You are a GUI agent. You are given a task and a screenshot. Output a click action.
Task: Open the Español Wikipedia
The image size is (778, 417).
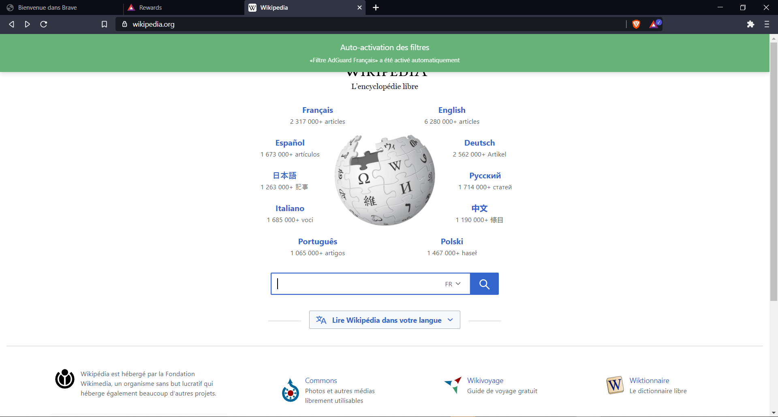[290, 143]
